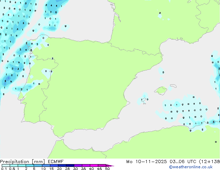This screenshot has height=170, width=220.
Task: Click the '(12+138' forecast run text
Action: click(209, 162)
